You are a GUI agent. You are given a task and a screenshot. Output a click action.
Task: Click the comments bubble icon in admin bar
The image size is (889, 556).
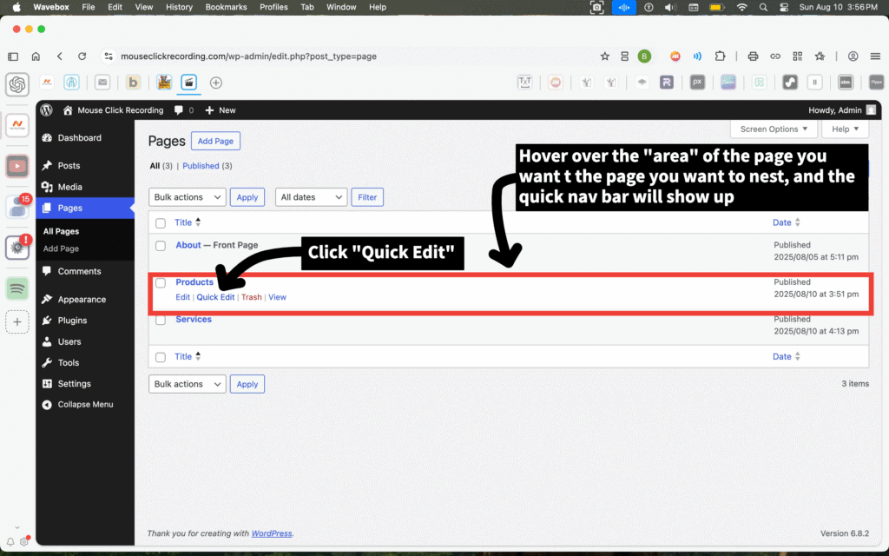point(179,110)
